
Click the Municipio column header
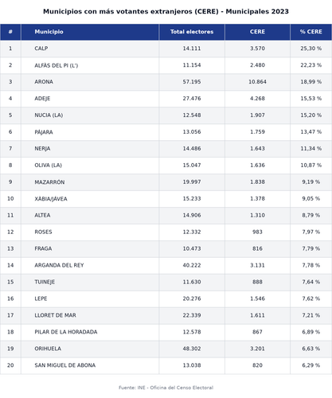(90, 32)
